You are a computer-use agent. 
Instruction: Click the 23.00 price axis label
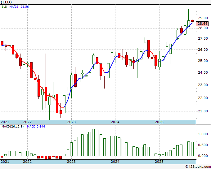pyautogui.click(x=203, y=85)
